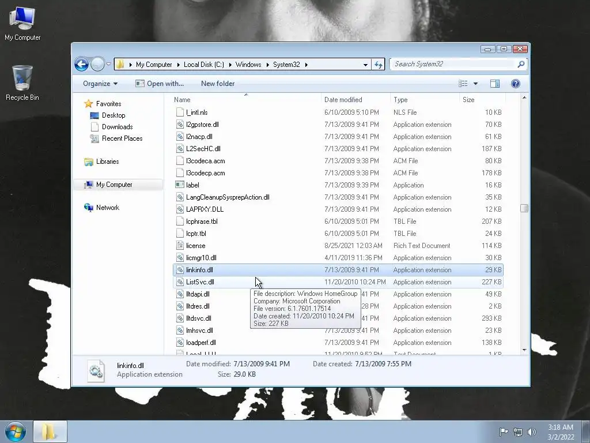Screen dimensions: 590x443
Task: Expand arrow after Local Disk (C:) breadcrumb
Action: [230, 65]
